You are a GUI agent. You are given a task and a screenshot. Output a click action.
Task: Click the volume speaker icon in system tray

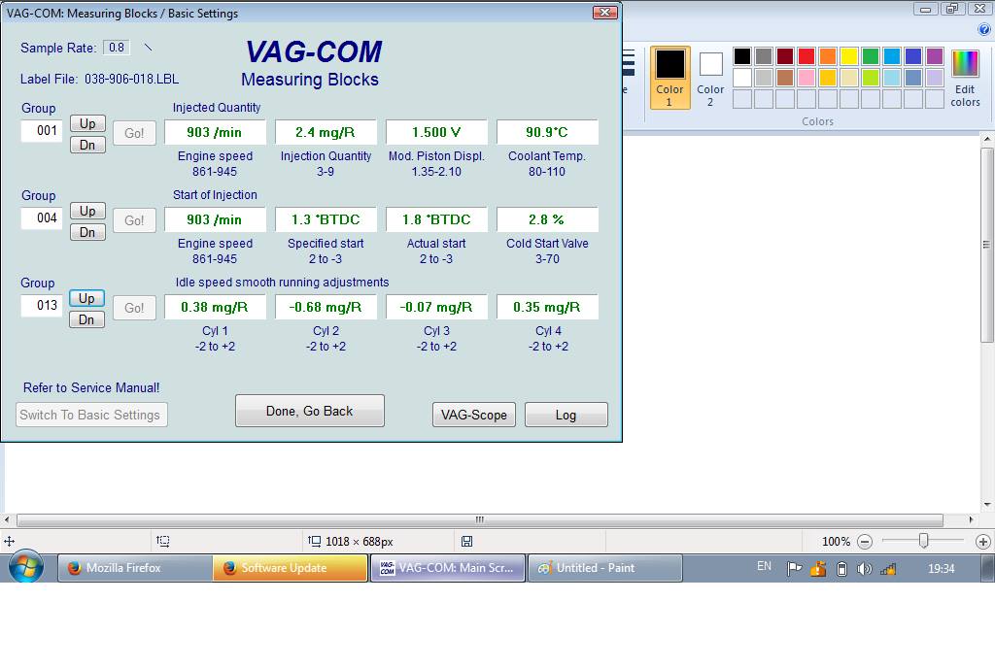[865, 569]
